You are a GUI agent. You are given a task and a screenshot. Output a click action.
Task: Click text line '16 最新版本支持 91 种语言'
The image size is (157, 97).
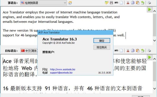pos(35,89)
